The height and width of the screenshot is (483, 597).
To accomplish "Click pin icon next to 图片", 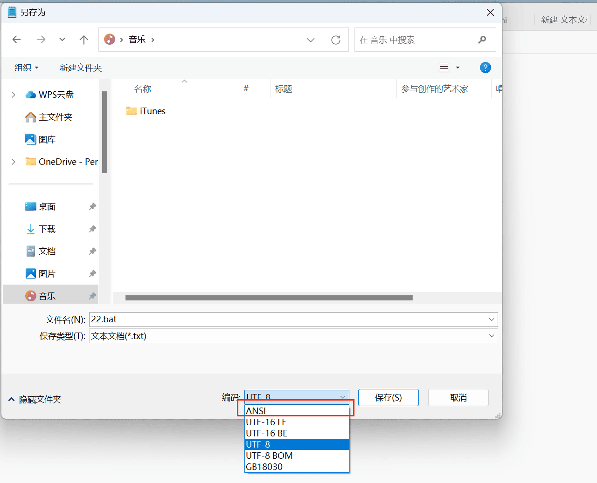I will pyautogui.click(x=92, y=273).
